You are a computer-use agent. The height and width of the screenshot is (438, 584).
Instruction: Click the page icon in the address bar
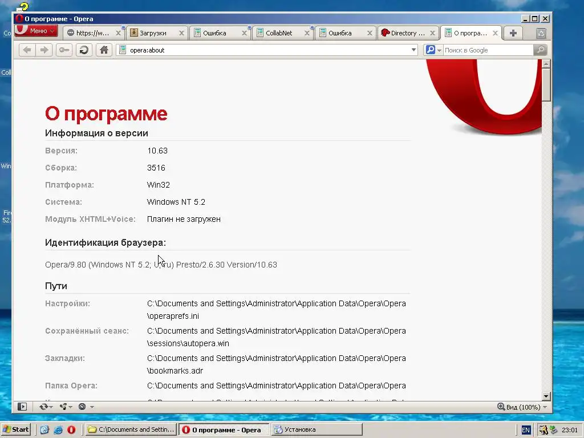pos(123,50)
